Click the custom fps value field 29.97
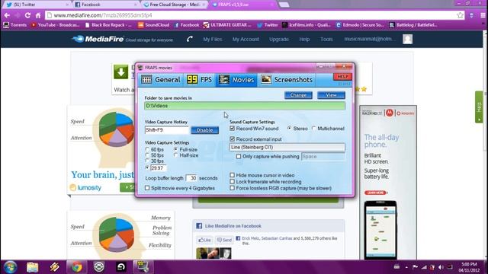The width and height of the screenshot is (488, 274). 158,168
